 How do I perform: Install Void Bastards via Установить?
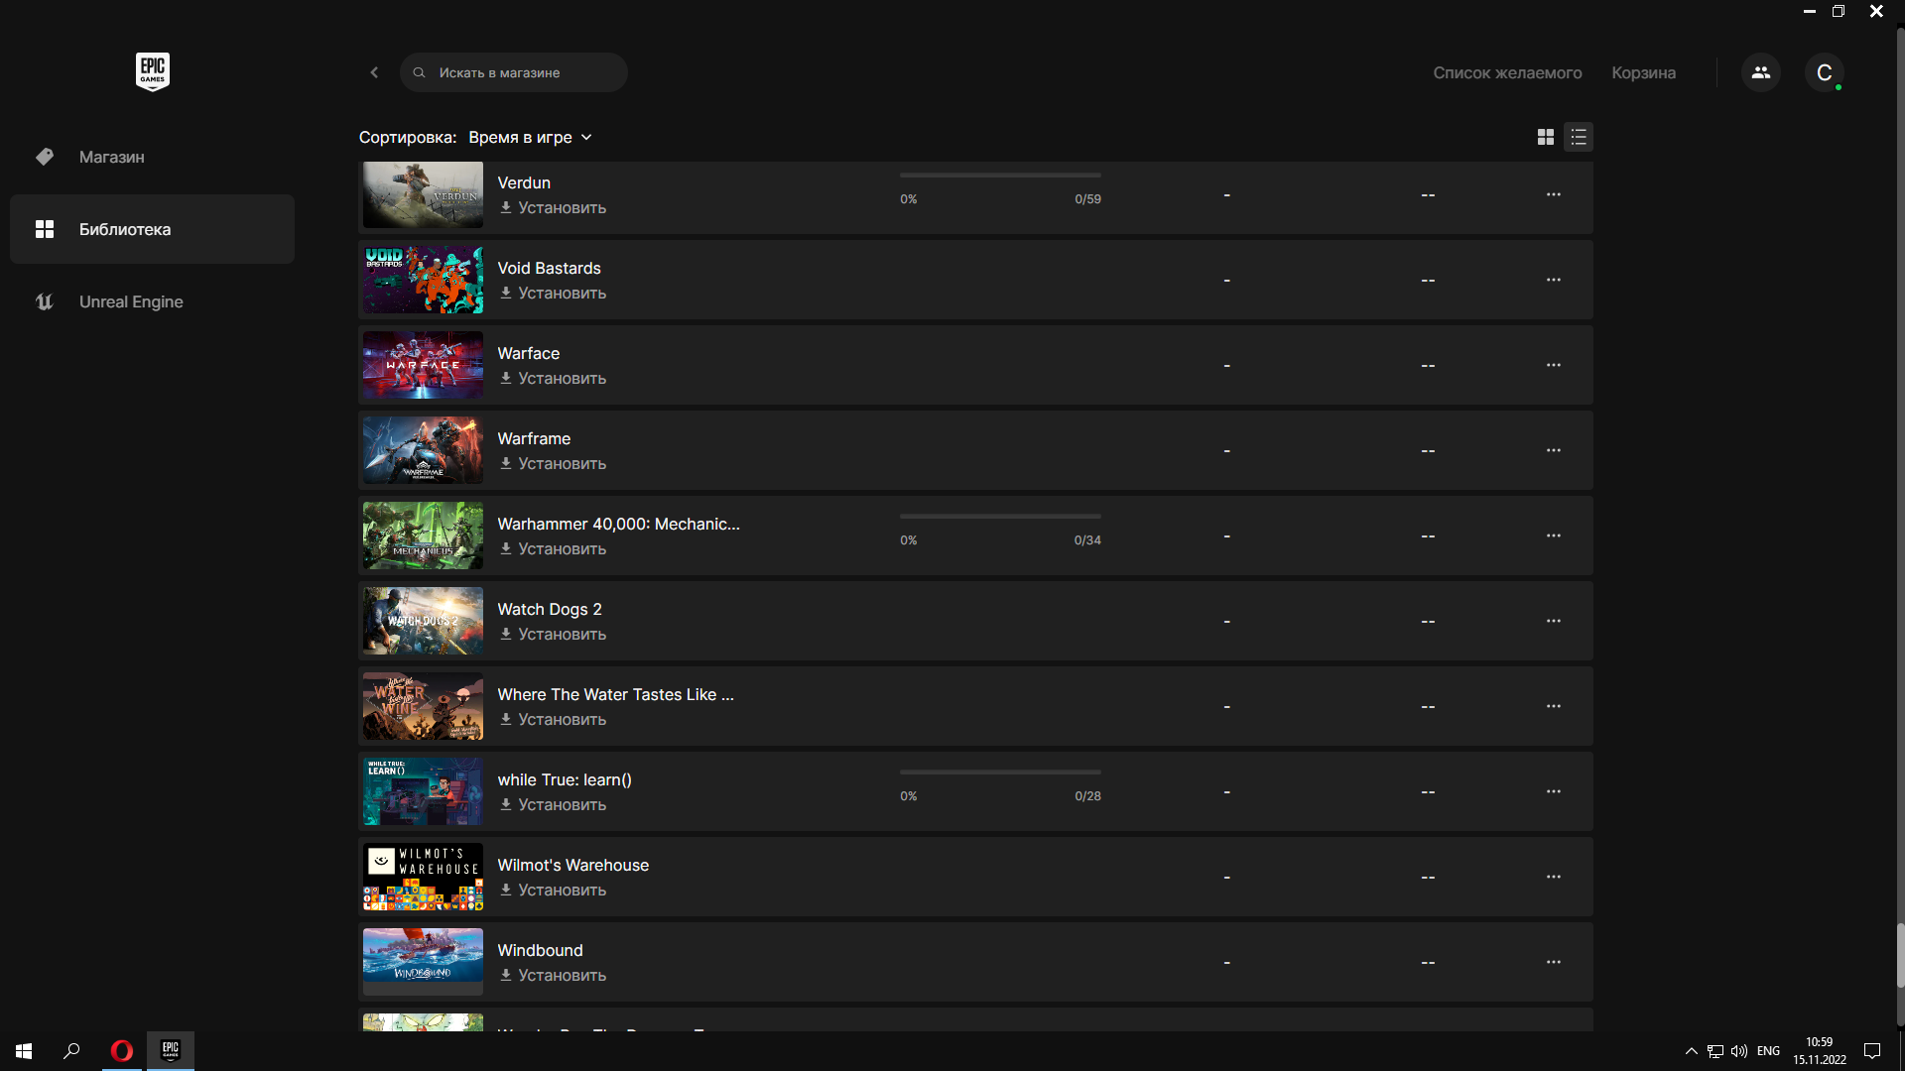pyautogui.click(x=553, y=294)
